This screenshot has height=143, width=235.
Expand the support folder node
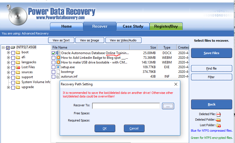click(x=8, y=78)
